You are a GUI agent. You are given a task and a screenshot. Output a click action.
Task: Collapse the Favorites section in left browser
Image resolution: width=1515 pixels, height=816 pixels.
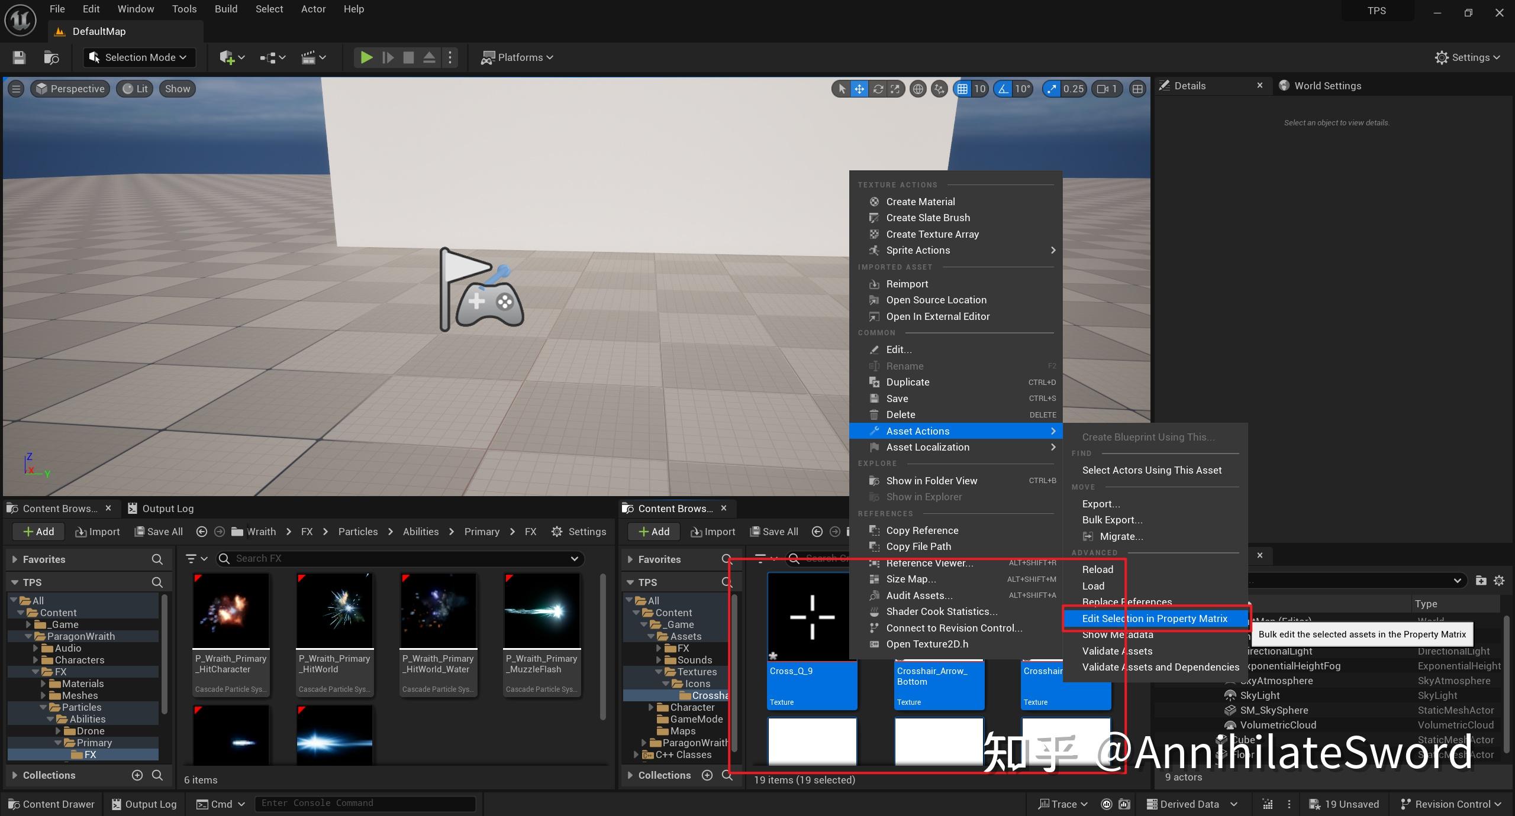14,559
